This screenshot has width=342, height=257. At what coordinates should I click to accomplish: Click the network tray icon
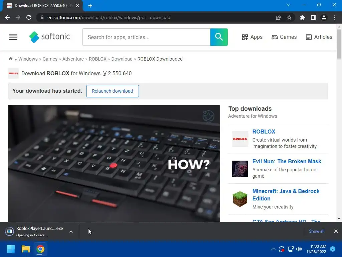(291, 249)
